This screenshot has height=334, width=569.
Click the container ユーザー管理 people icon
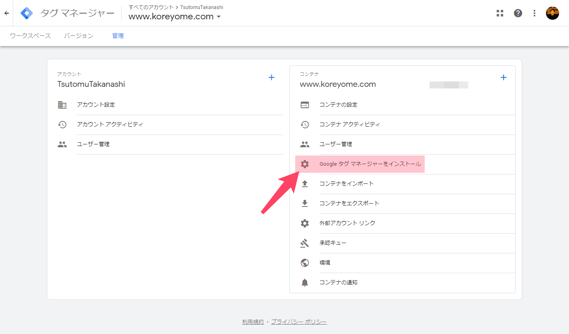pos(305,144)
